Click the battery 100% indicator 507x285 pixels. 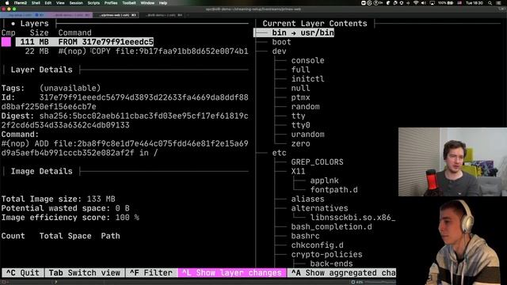(445, 3)
